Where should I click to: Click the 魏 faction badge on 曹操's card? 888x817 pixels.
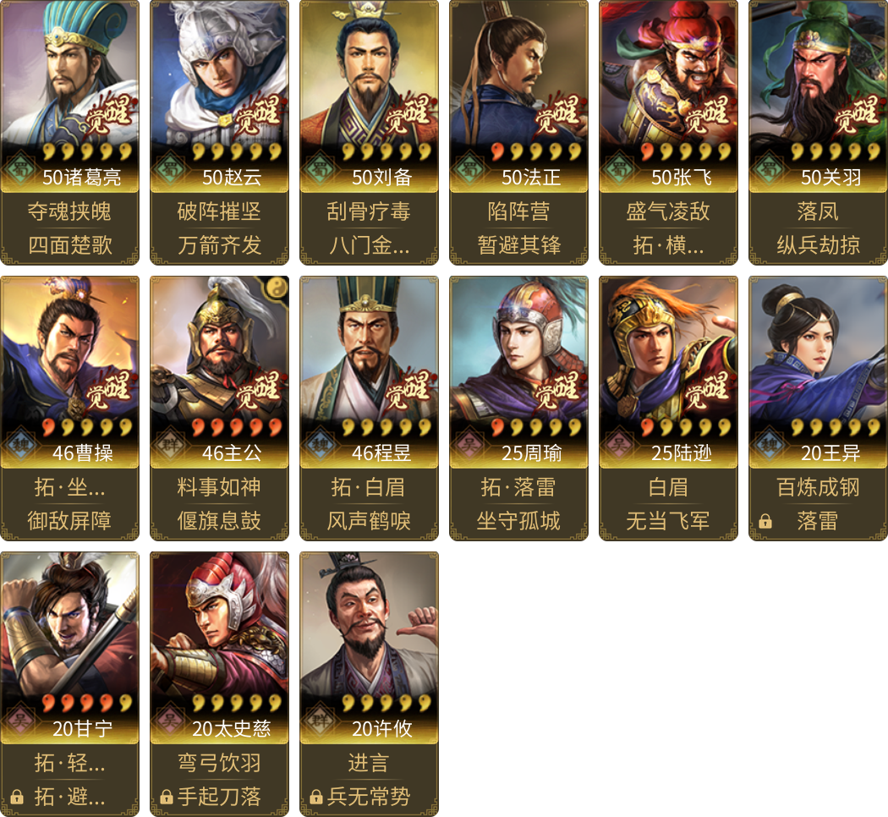(19, 445)
